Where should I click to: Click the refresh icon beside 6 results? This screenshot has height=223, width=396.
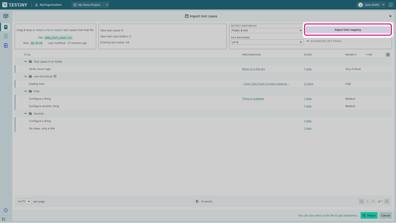pyautogui.click(x=197, y=201)
